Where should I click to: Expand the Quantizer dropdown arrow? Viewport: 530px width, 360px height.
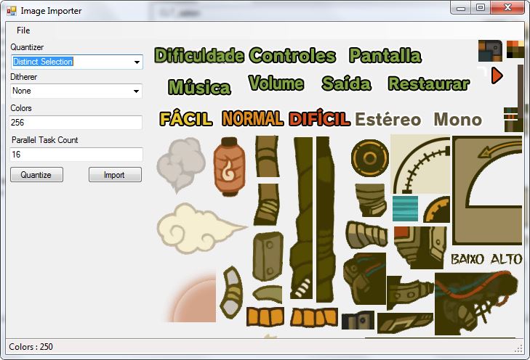[137, 62]
